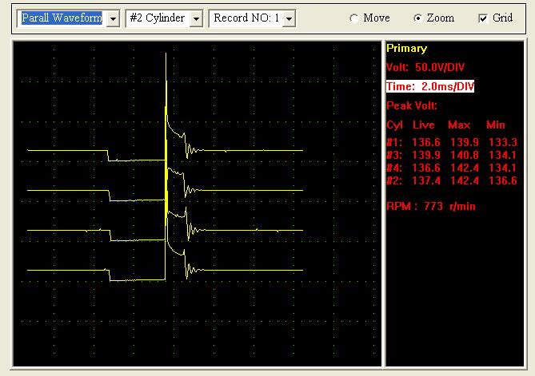Click the highlighted Time: 2.0ms/DIV setting

point(430,86)
